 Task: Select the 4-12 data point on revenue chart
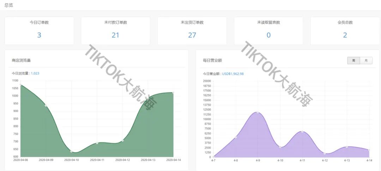(x=325, y=153)
